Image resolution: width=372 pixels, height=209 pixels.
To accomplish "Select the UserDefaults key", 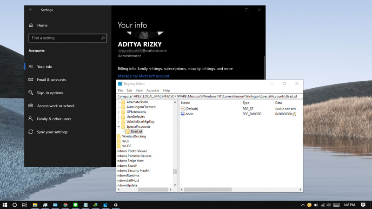I will [135, 117].
